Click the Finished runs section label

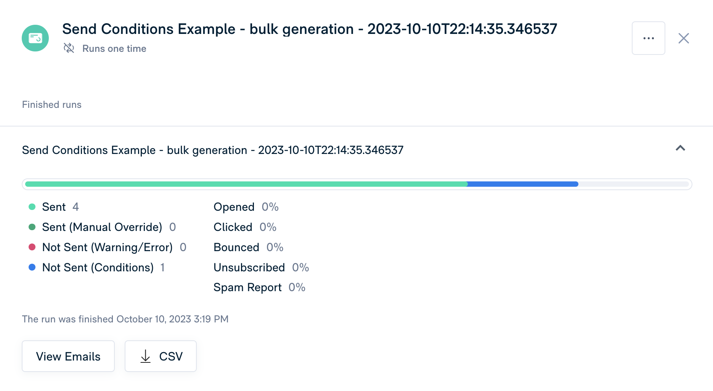[52, 104]
